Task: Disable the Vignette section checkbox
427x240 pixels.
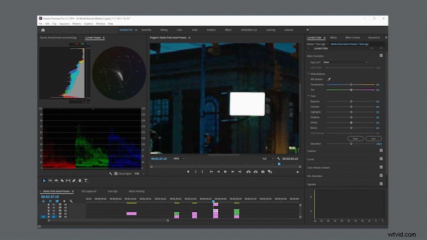Action: pyautogui.click(x=381, y=184)
